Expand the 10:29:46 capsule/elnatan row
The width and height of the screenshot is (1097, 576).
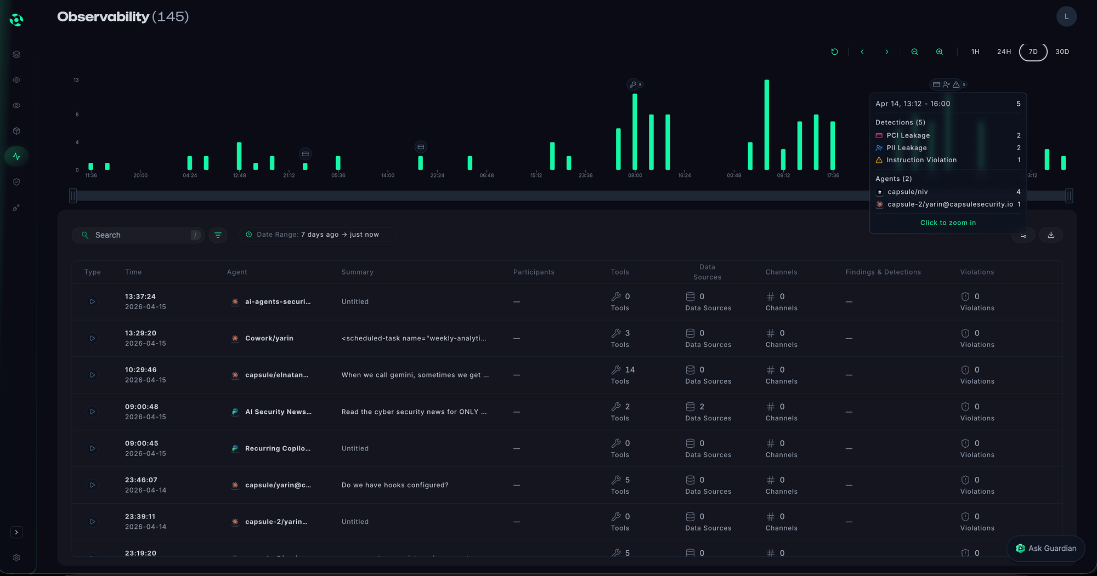pyautogui.click(x=92, y=375)
